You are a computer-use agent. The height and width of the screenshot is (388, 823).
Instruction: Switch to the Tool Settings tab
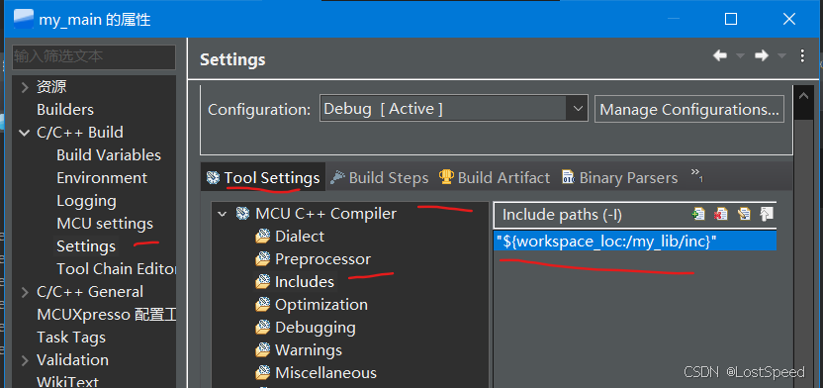click(x=263, y=178)
